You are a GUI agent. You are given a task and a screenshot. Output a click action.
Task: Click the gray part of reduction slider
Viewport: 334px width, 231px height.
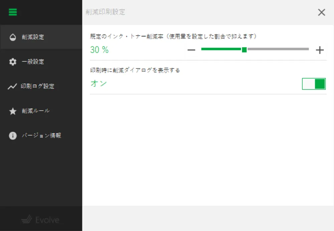(278, 49)
